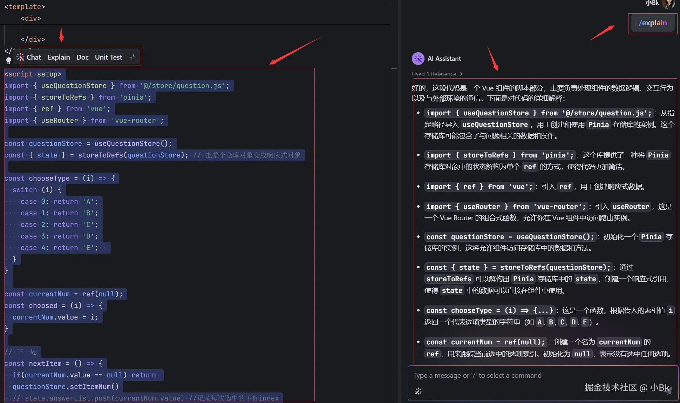Click the 'switch (i) {' line in editor
680x403 pixels.
(x=37, y=190)
